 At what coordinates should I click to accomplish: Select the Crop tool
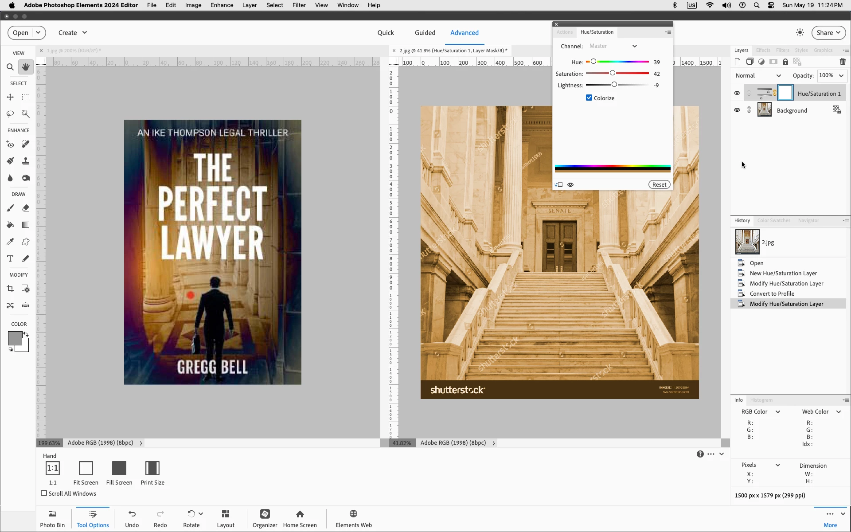[x=10, y=289]
